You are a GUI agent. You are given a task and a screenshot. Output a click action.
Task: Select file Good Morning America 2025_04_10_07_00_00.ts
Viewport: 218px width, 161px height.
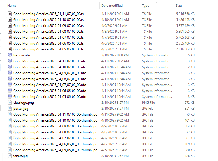pyautogui.click(x=48, y=20)
